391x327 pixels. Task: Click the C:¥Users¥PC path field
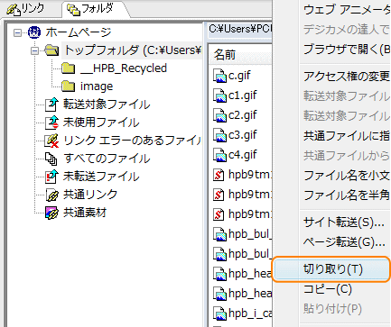point(240,29)
